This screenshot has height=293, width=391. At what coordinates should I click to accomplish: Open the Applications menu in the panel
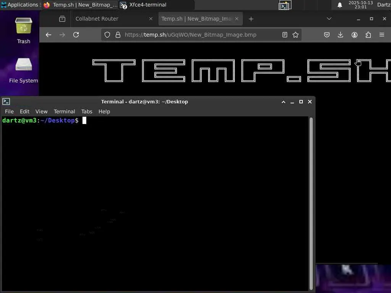(x=21, y=5)
